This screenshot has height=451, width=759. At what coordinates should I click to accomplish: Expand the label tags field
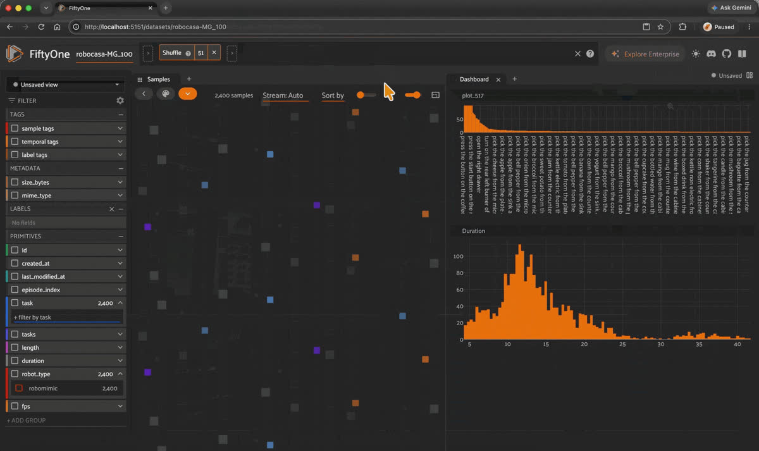click(120, 155)
